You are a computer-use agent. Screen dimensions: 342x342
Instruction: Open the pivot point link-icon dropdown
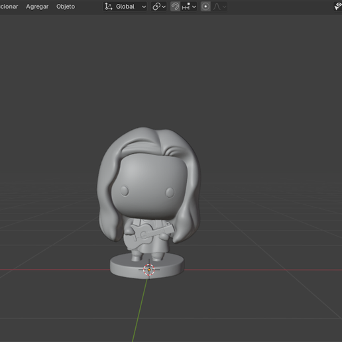[159, 7]
